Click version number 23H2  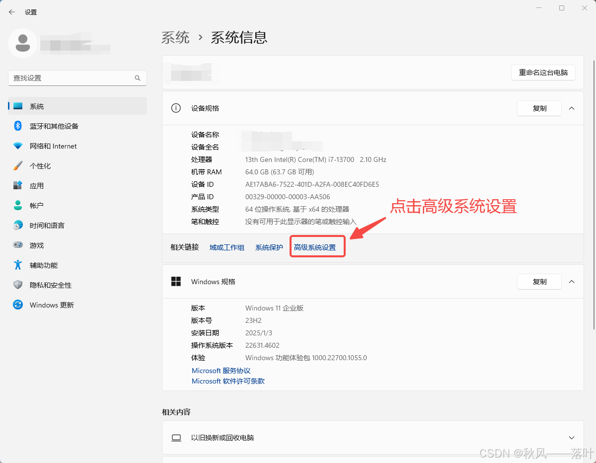coord(253,320)
